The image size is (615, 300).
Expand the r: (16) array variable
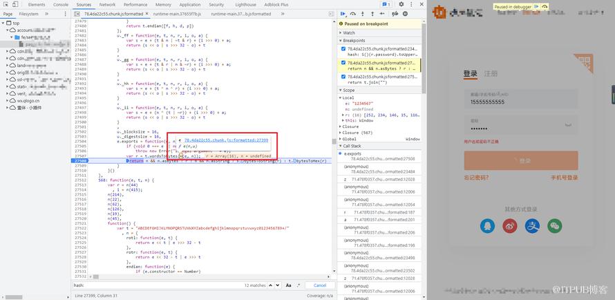[x=343, y=115]
